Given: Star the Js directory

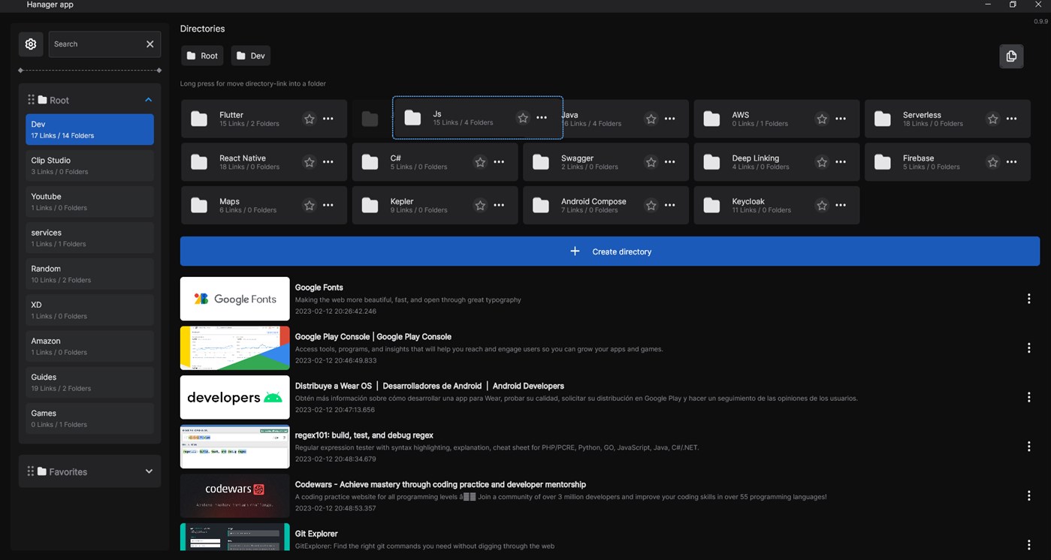Looking at the screenshot, I should coord(523,118).
